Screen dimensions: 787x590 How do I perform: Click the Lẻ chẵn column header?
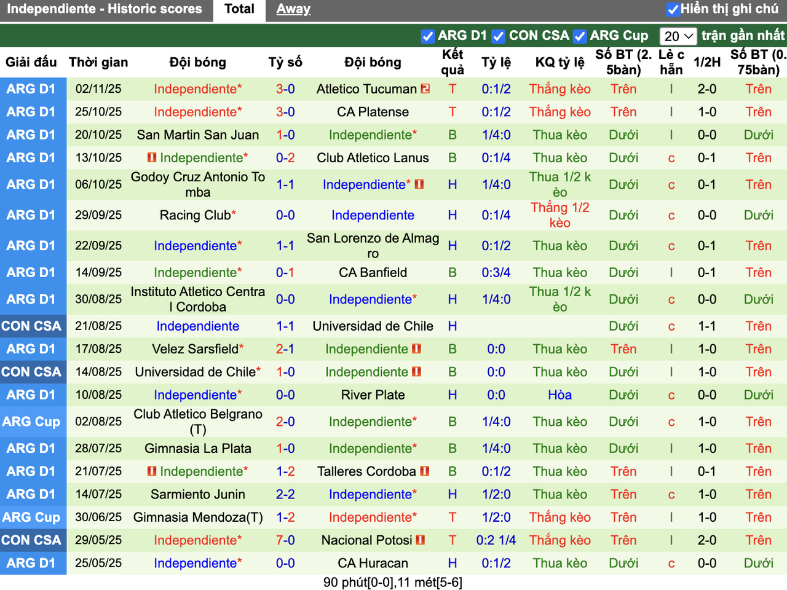671,62
